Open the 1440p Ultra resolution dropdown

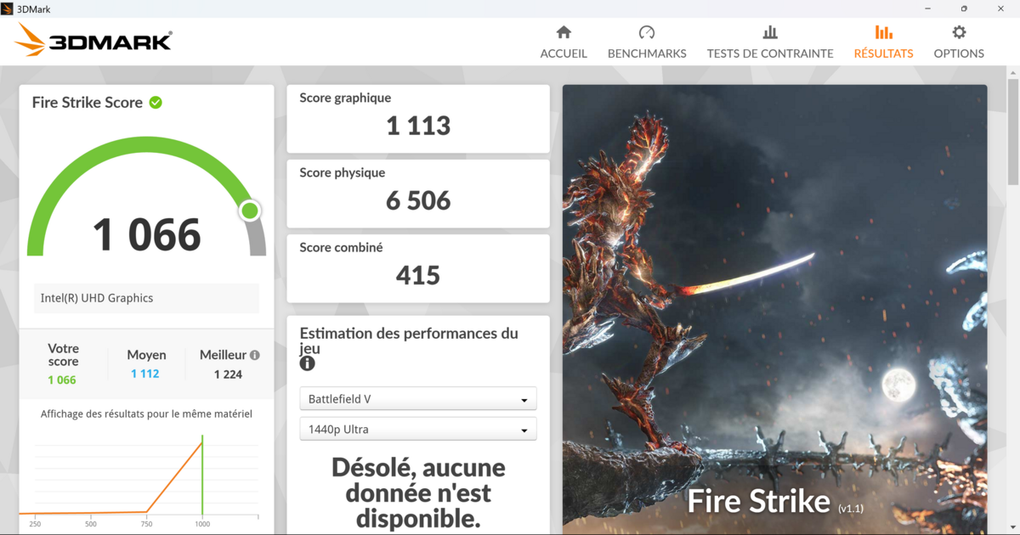tap(418, 430)
